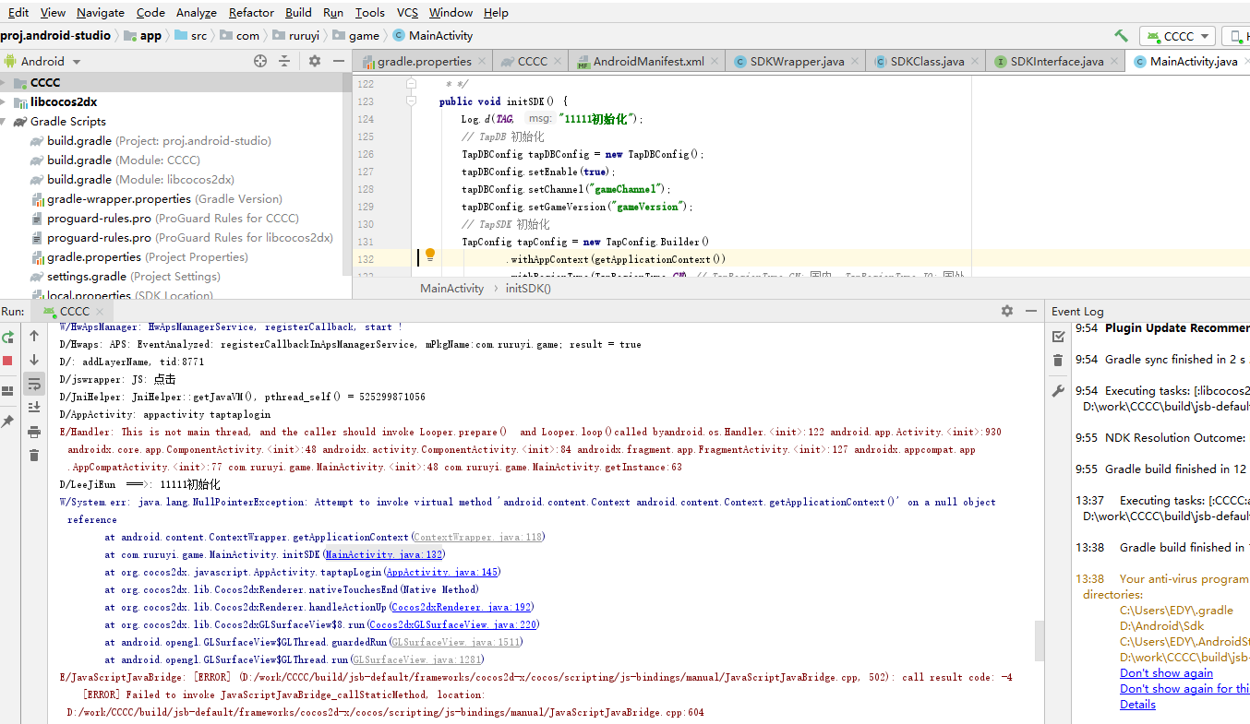This screenshot has width=1250, height=724.
Task: Expand the libcocos2dx module node
Action: pyautogui.click(x=6, y=102)
